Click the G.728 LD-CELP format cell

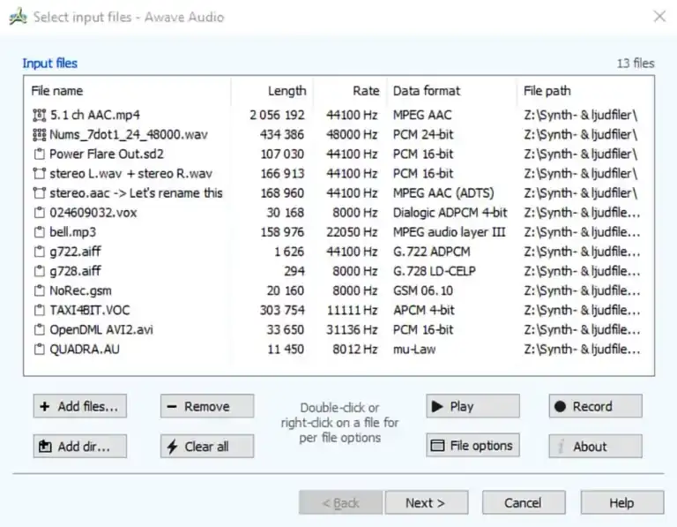[435, 271]
